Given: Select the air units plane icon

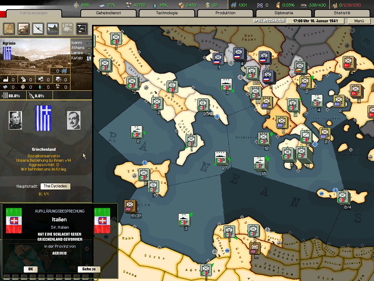Looking at the screenshot, I should pyautogui.click(x=38, y=28).
